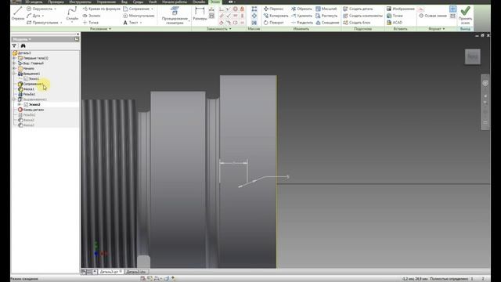Click the circular pattern icon in Массив panel
This screenshot has width=501, height=282.
point(254,16)
